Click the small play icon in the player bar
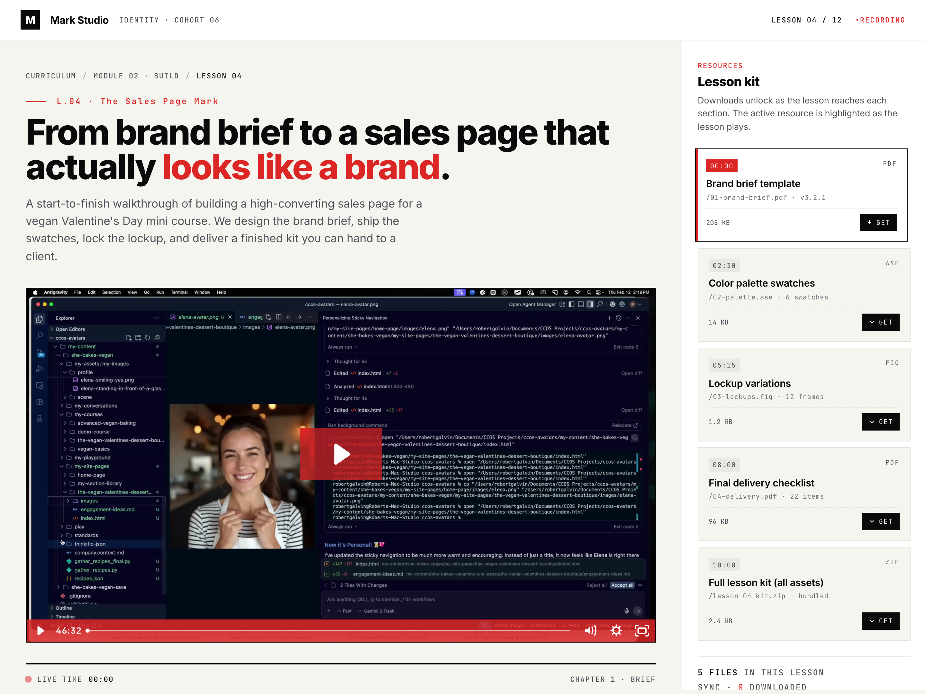This screenshot has height=694, width=926. coord(41,631)
